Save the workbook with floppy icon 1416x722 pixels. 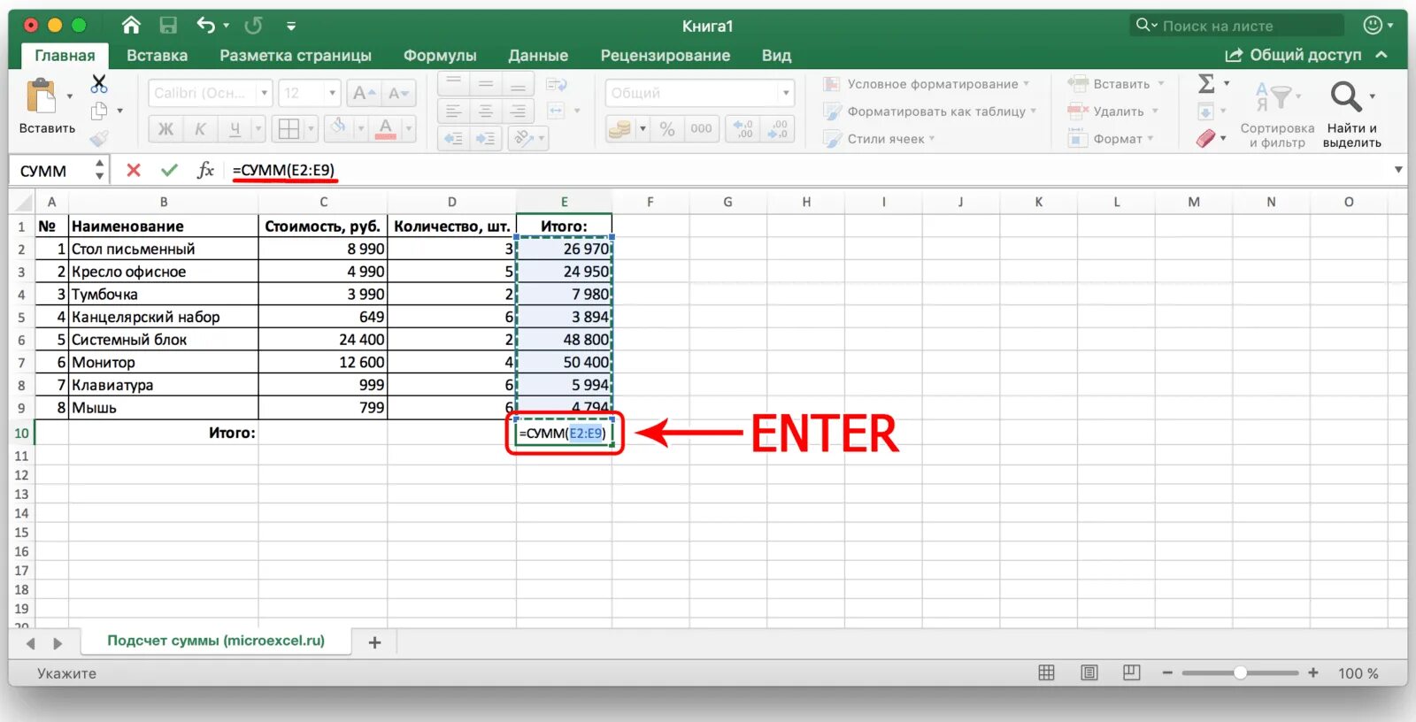tap(168, 25)
